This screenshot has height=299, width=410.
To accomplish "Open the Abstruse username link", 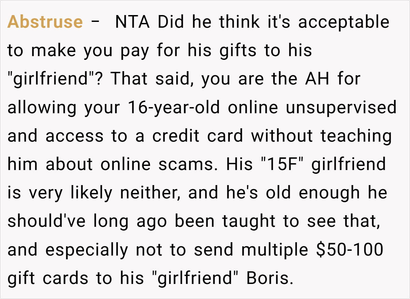I will [x=45, y=22].
